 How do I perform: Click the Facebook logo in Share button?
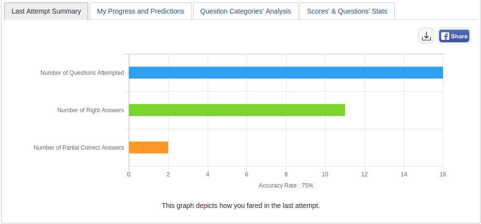pyautogui.click(x=445, y=36)
